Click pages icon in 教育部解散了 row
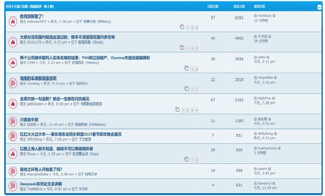 [x=182, y=27]
